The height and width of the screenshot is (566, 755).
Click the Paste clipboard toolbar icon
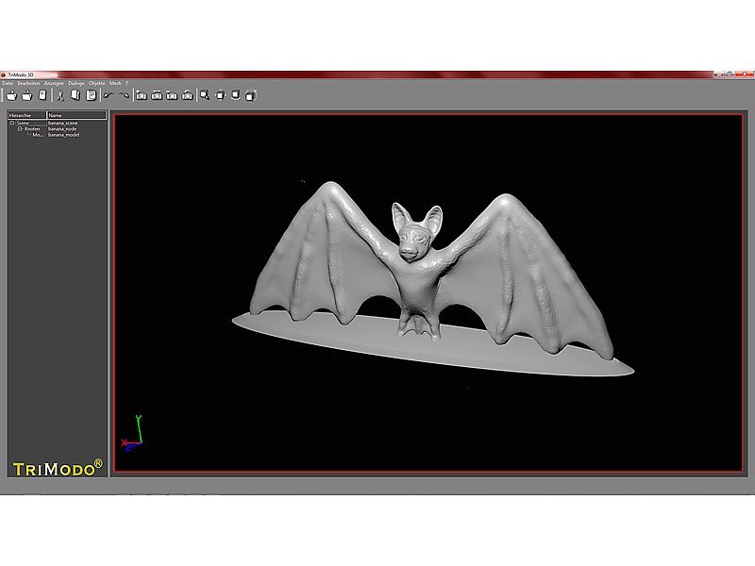[92, 95]
